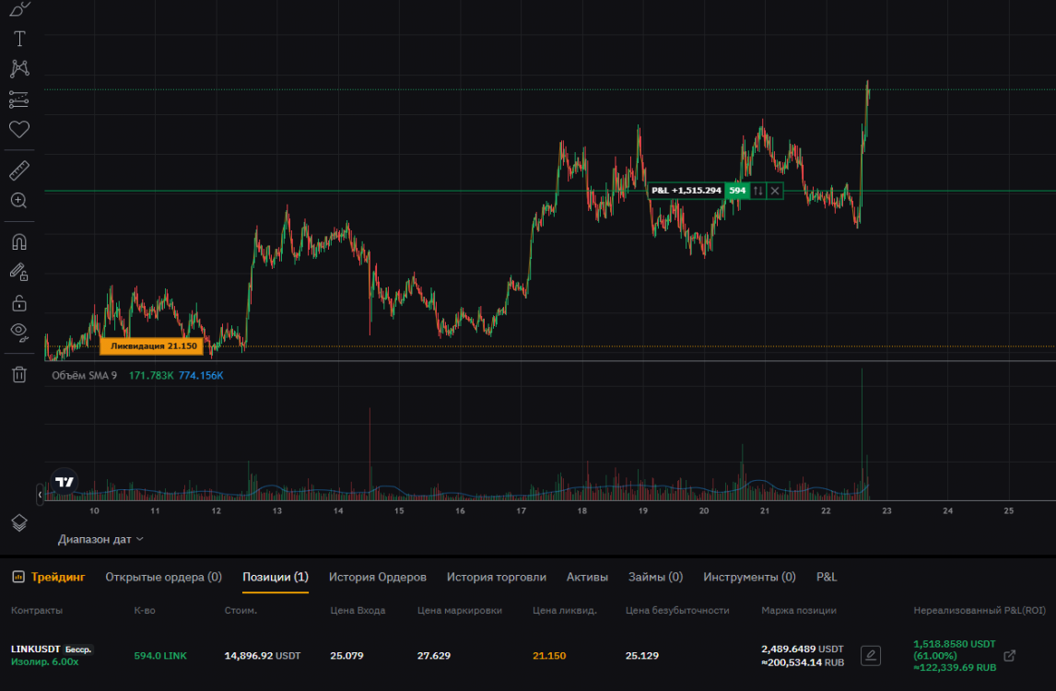Edit position margin with pencil button

click(870, 656)
